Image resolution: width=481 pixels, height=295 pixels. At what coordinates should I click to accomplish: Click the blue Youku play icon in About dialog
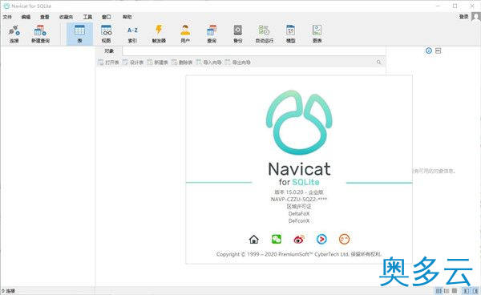pyautogui.click(x=321, y=239)
